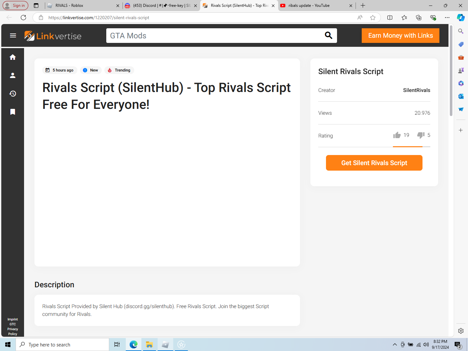Open the Copilot sidebar

[x=461, y=18]
